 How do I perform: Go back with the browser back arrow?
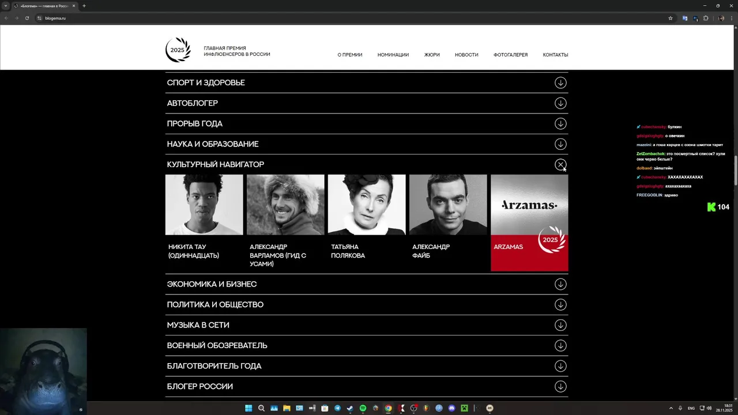point(6,18)
